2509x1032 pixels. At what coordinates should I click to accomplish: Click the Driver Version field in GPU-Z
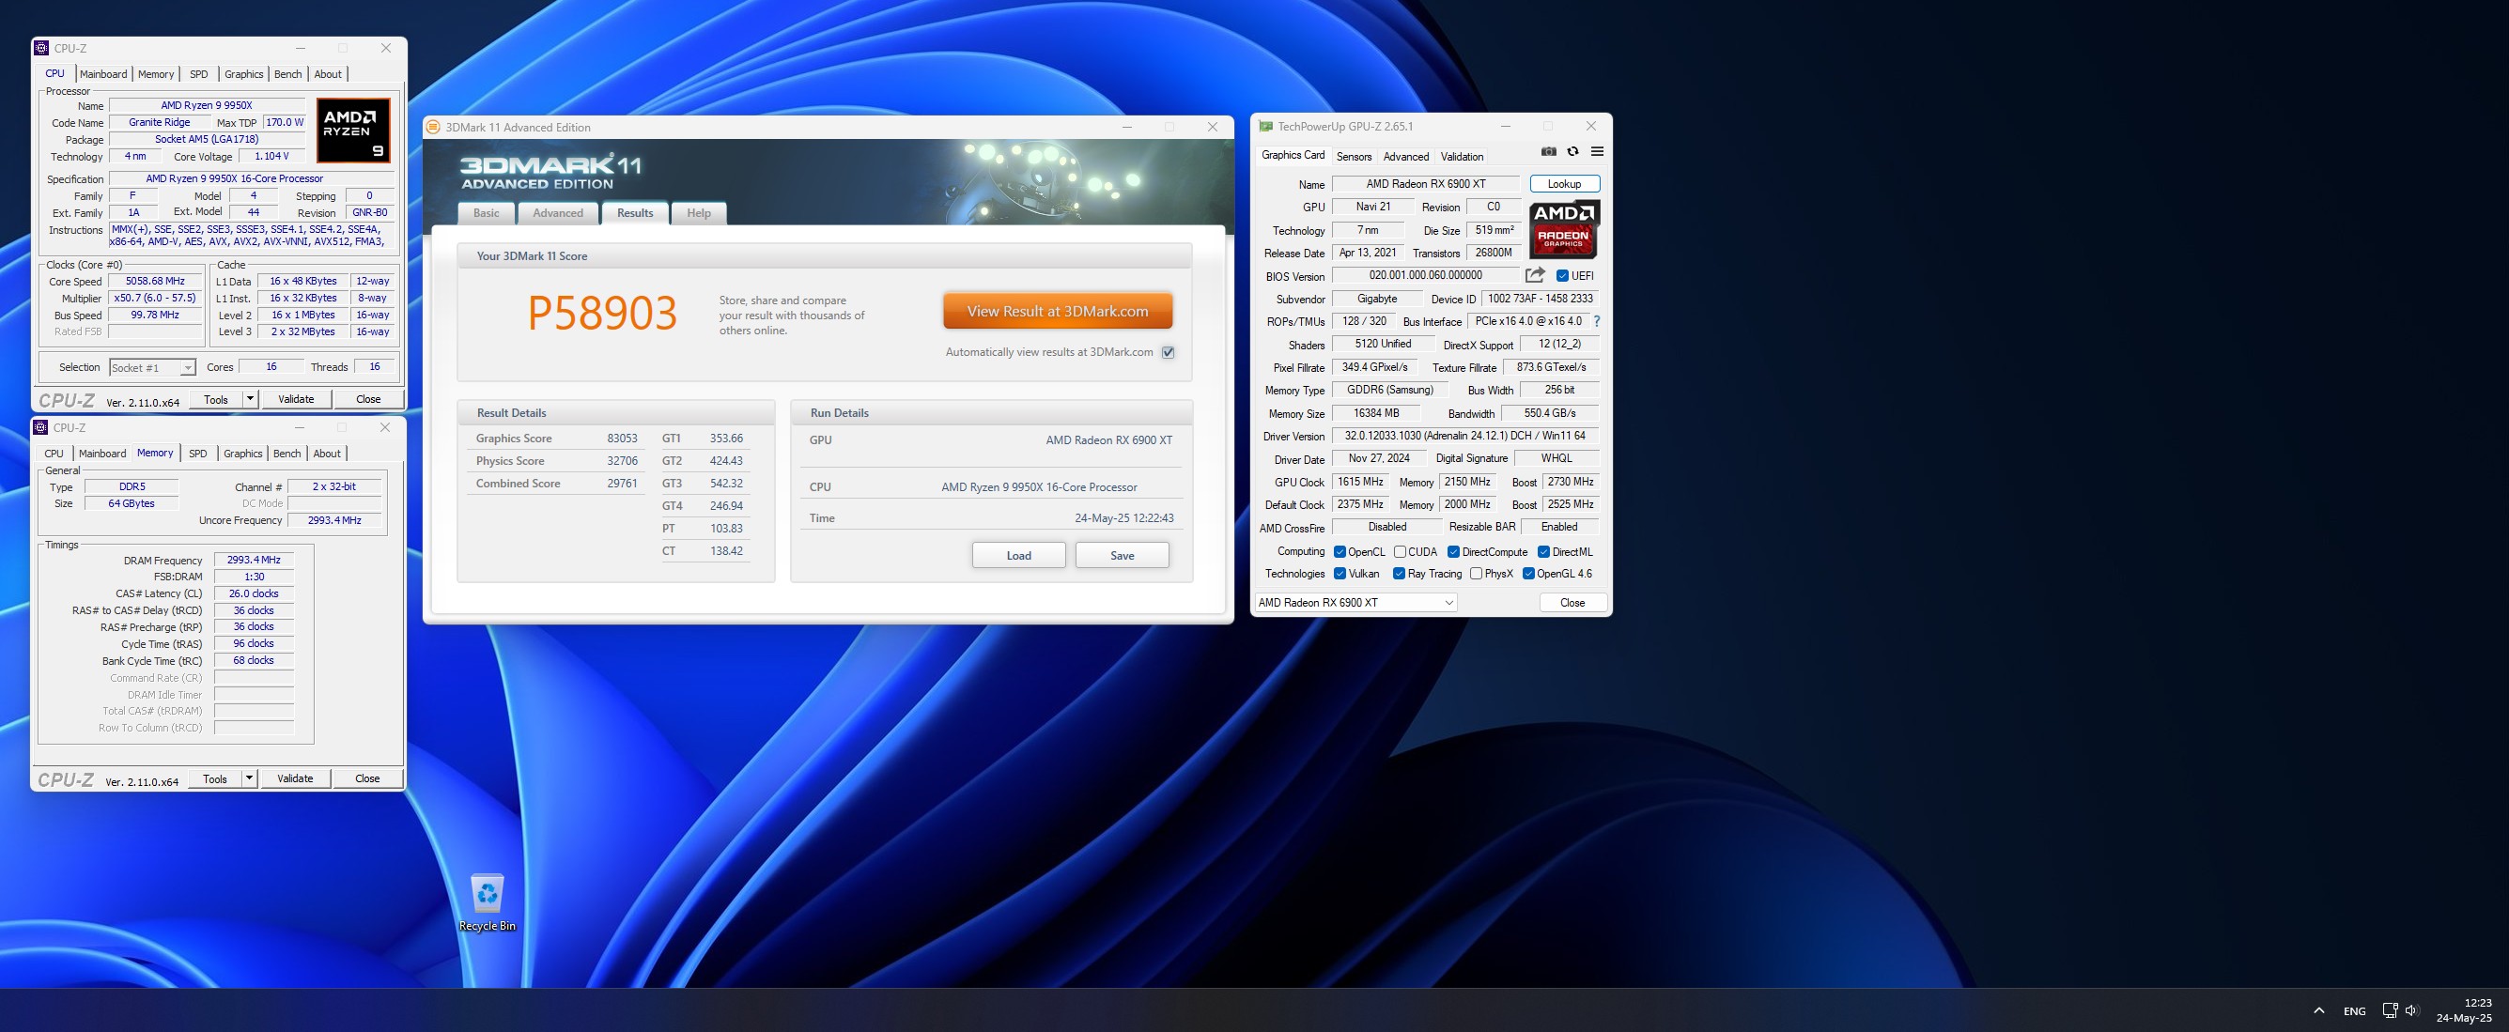pos(1464,436)
